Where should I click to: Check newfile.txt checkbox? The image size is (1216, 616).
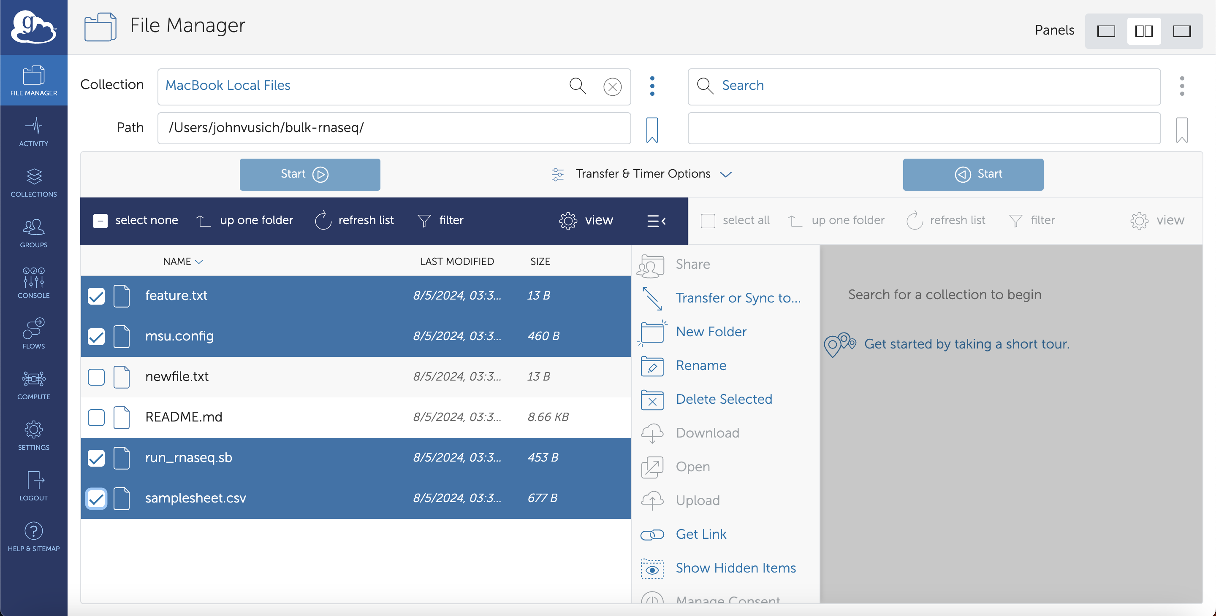[x=96, y=377]
